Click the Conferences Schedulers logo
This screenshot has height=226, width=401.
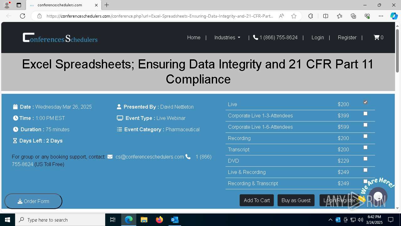click(x=60, y=38)
